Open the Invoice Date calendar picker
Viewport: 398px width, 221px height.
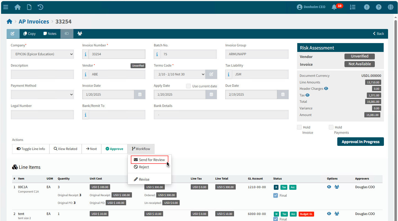tap(140, 94)
